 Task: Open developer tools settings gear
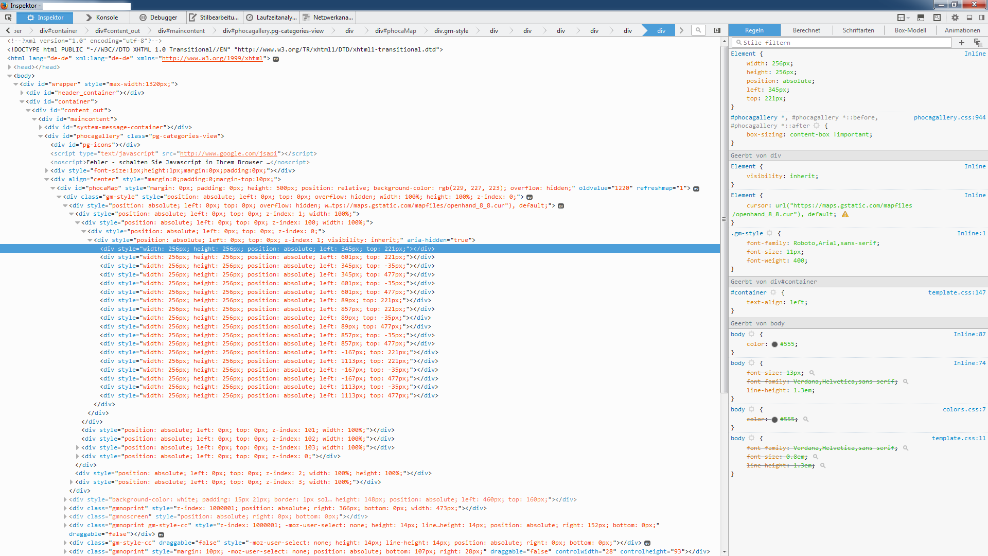point(955,18)
